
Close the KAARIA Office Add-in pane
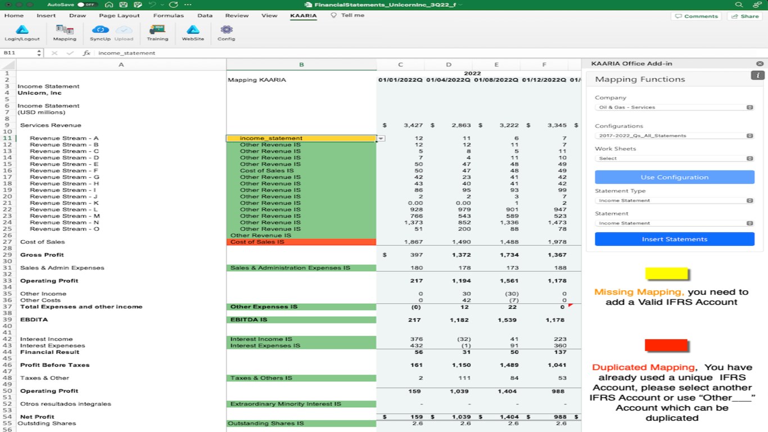pyautogui.click(x=760, y=64)
